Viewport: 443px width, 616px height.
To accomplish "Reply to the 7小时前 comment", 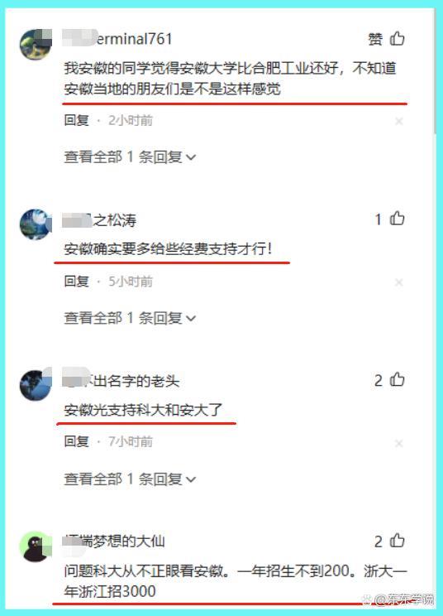I will coord(77,442).
